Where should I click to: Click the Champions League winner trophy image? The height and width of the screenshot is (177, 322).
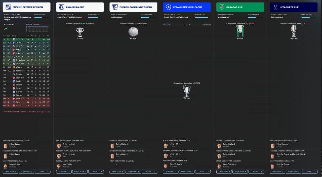pyautogui.click(x=187, y=91)
